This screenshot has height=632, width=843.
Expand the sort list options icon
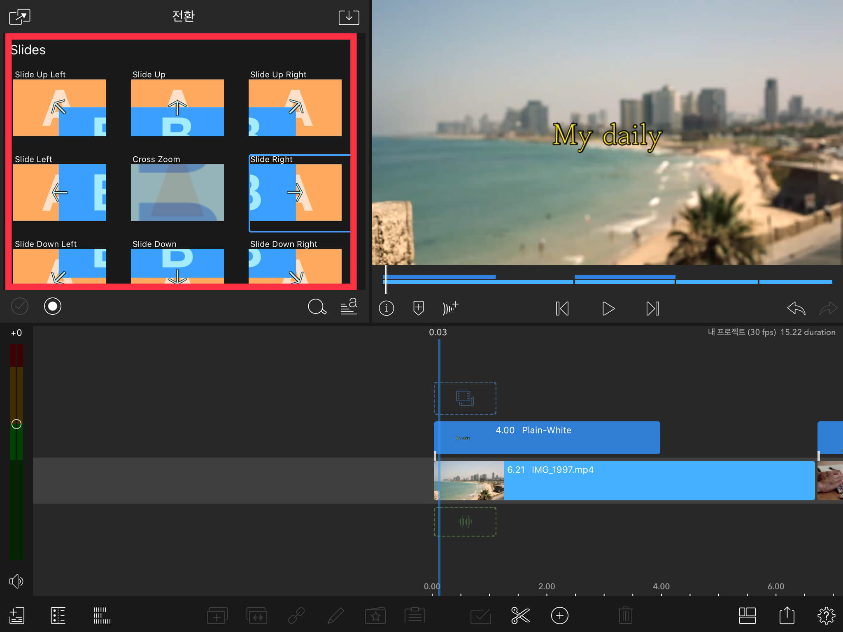tap(349, 307)
